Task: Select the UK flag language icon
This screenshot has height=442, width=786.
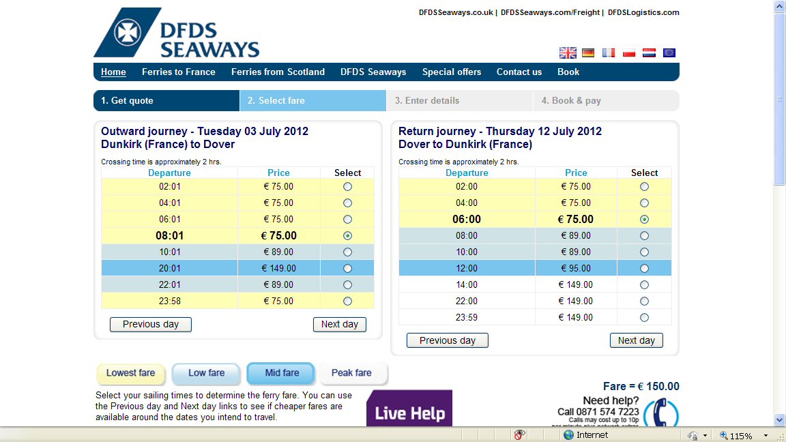Action: (568, 53)
